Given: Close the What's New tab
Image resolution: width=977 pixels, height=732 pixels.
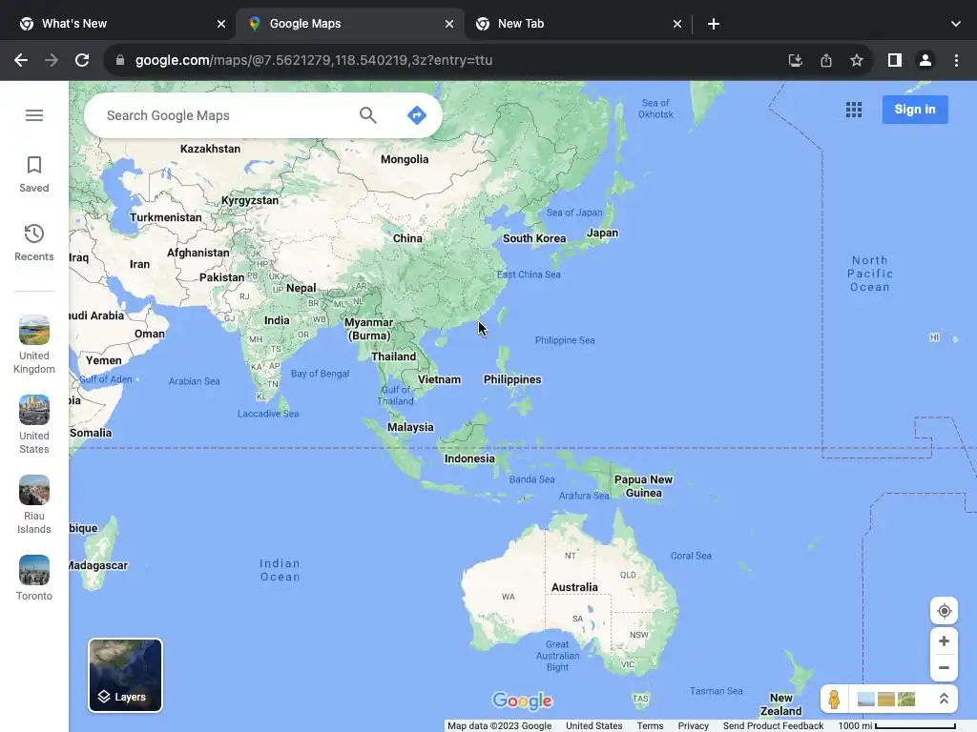Looking at the screenshot, I should tap(221, 24).
